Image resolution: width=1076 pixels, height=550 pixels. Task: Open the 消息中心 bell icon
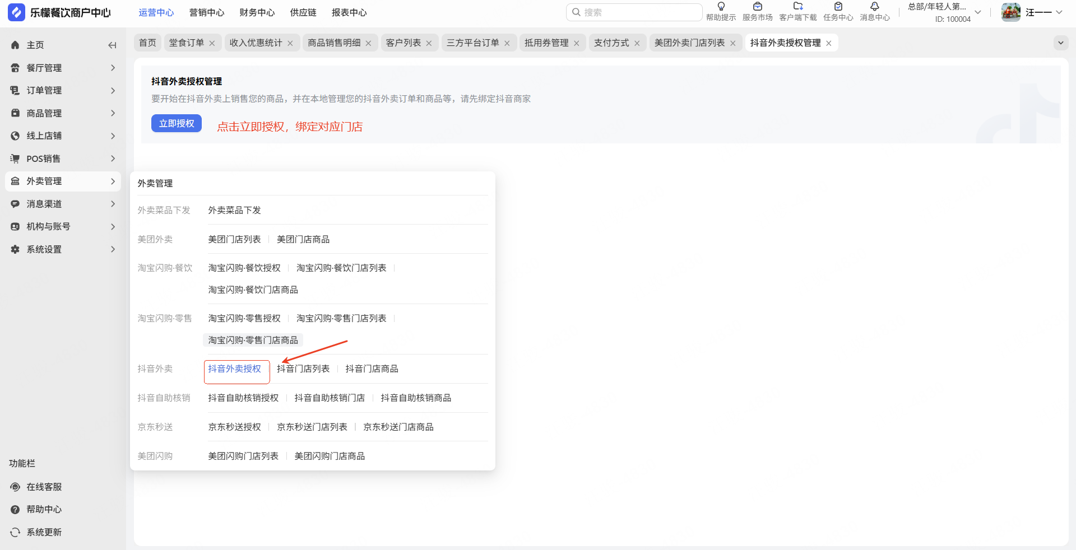[x=875, y=7]
